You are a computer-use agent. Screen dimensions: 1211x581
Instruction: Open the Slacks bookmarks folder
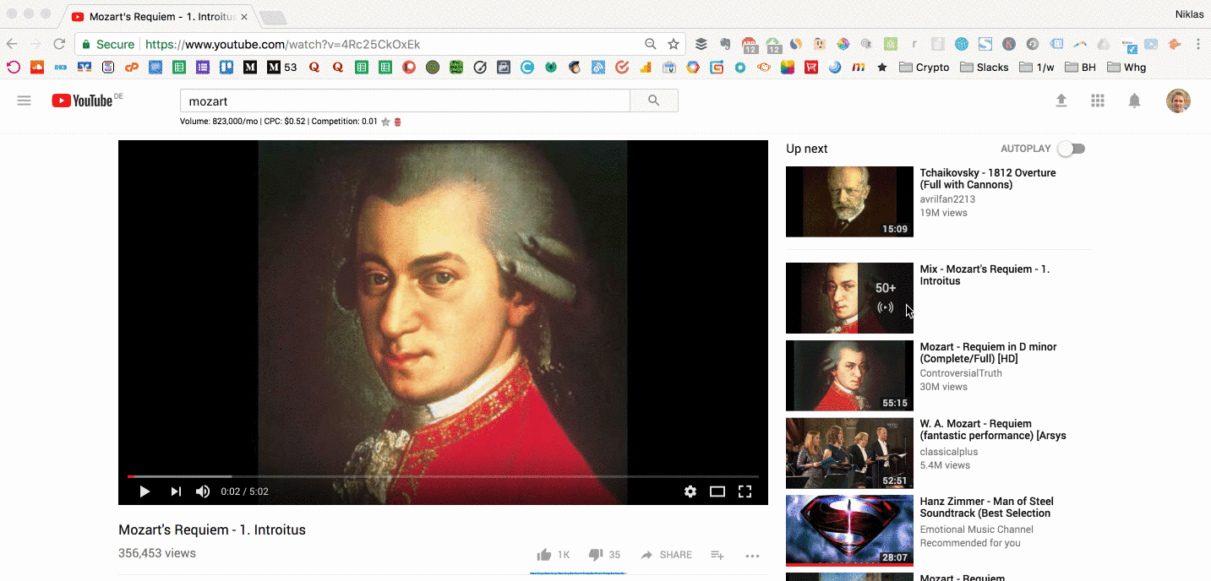(x=985, y=67)
